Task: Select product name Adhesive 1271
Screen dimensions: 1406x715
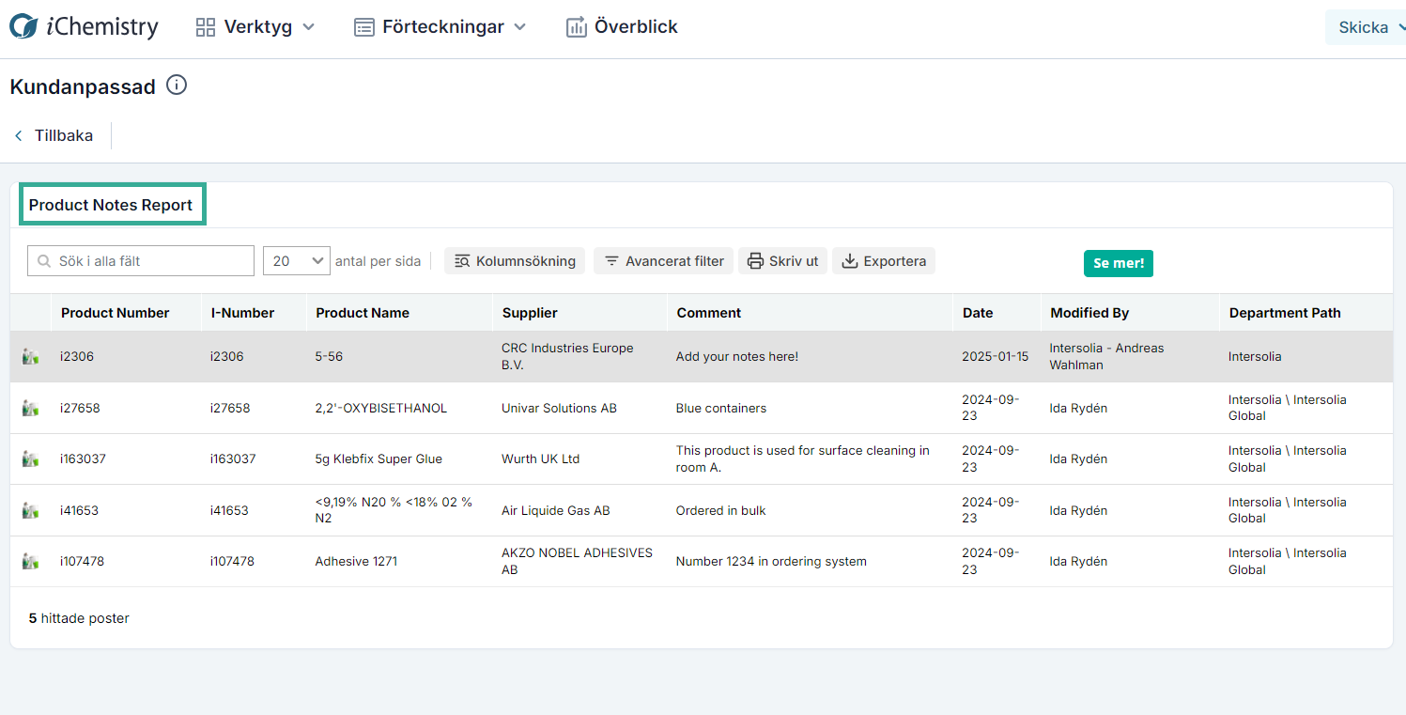Action: click(356, 562)
